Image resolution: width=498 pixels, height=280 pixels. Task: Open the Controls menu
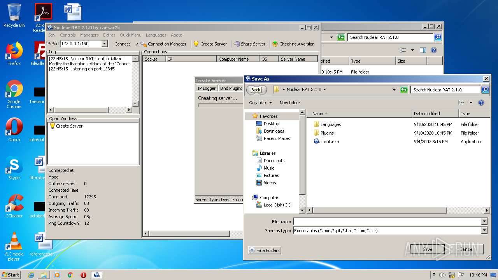tap(68, 35)
